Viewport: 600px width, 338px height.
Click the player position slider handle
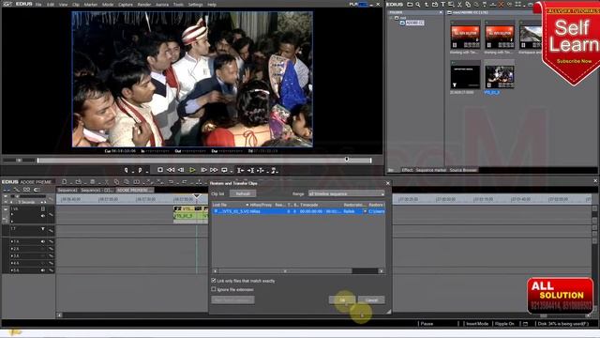[347, 160]
